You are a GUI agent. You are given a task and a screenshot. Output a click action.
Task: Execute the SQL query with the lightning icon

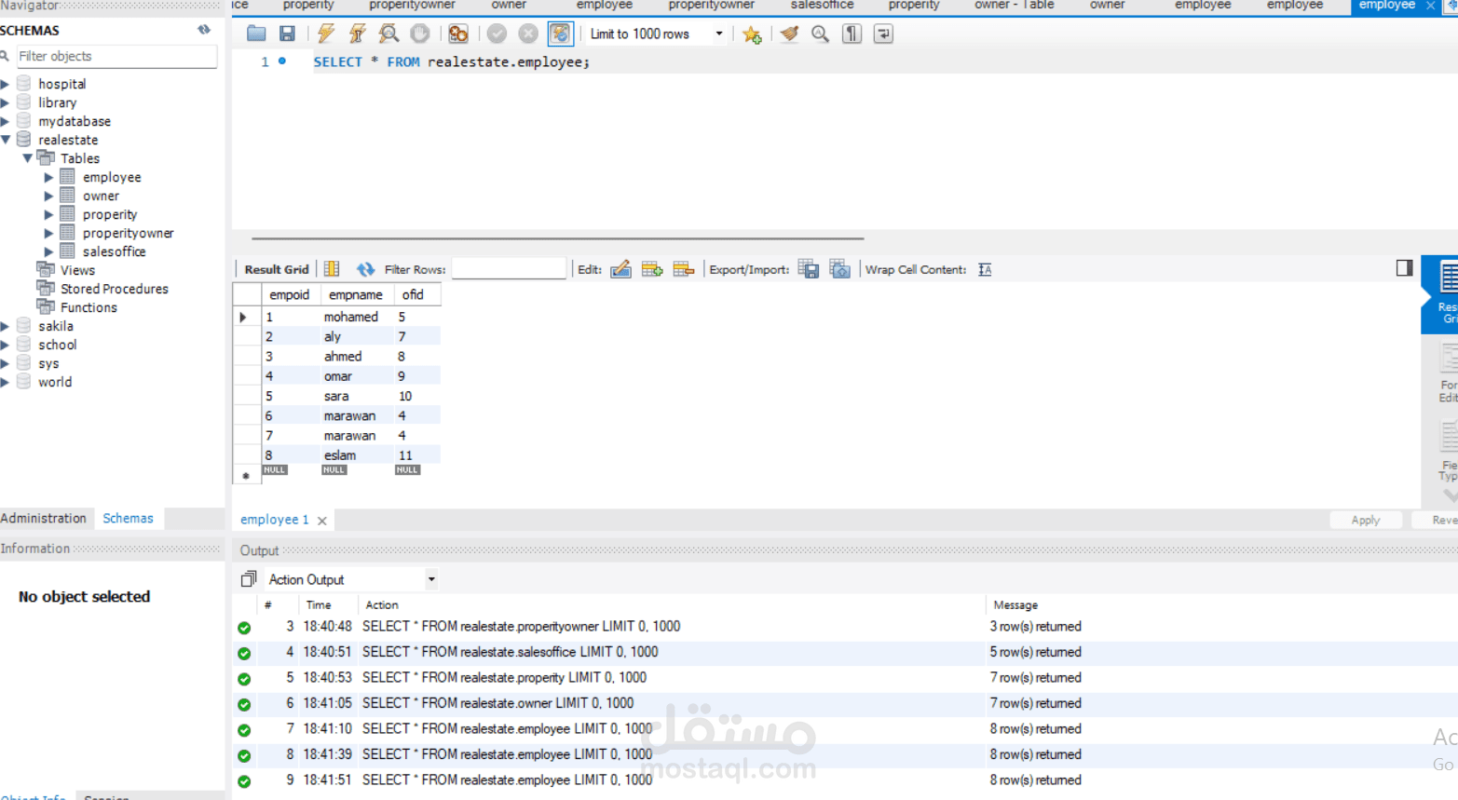[325, 34]
